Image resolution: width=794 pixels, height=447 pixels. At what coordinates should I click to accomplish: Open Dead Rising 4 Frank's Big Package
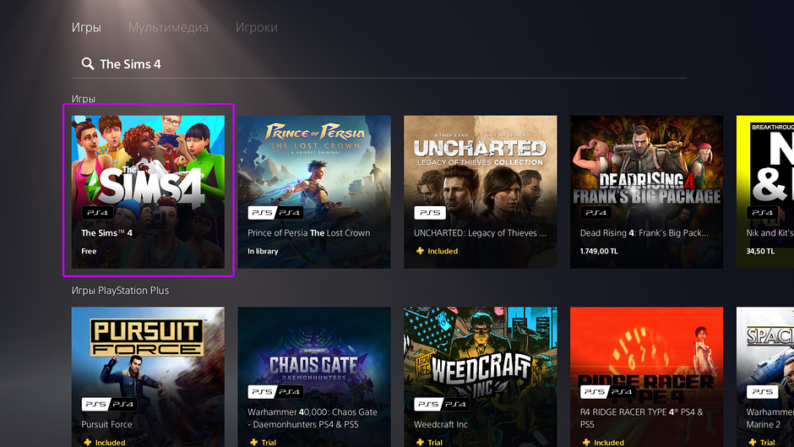pyautogui.click(x=647, y=192)
